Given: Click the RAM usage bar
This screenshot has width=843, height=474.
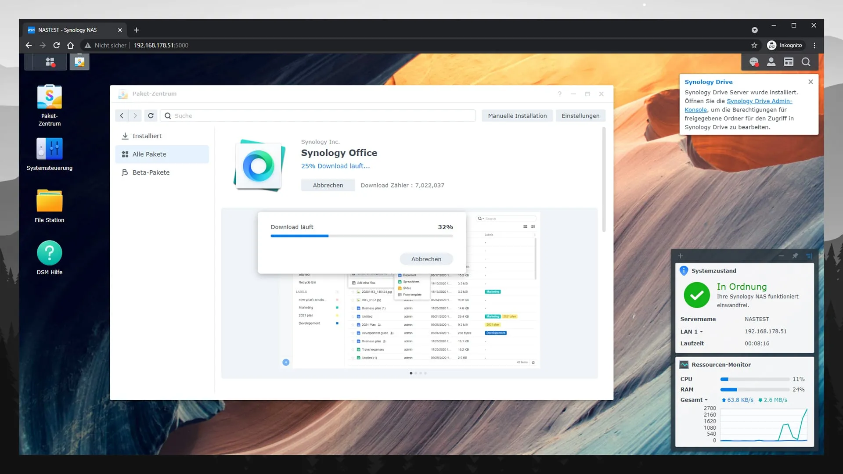Looking at the screenshot, I should (755, 390).
